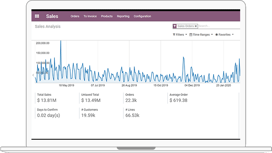Expand the Filters dropdown

[180, 35]
